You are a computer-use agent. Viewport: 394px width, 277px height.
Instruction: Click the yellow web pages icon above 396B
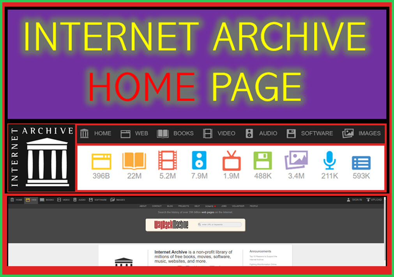[x=101, y=161]
